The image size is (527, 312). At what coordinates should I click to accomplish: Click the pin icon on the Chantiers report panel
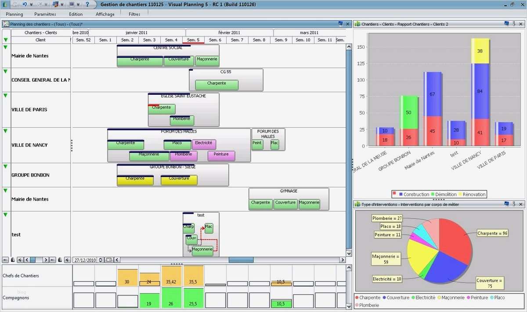[x=513, y=24]
